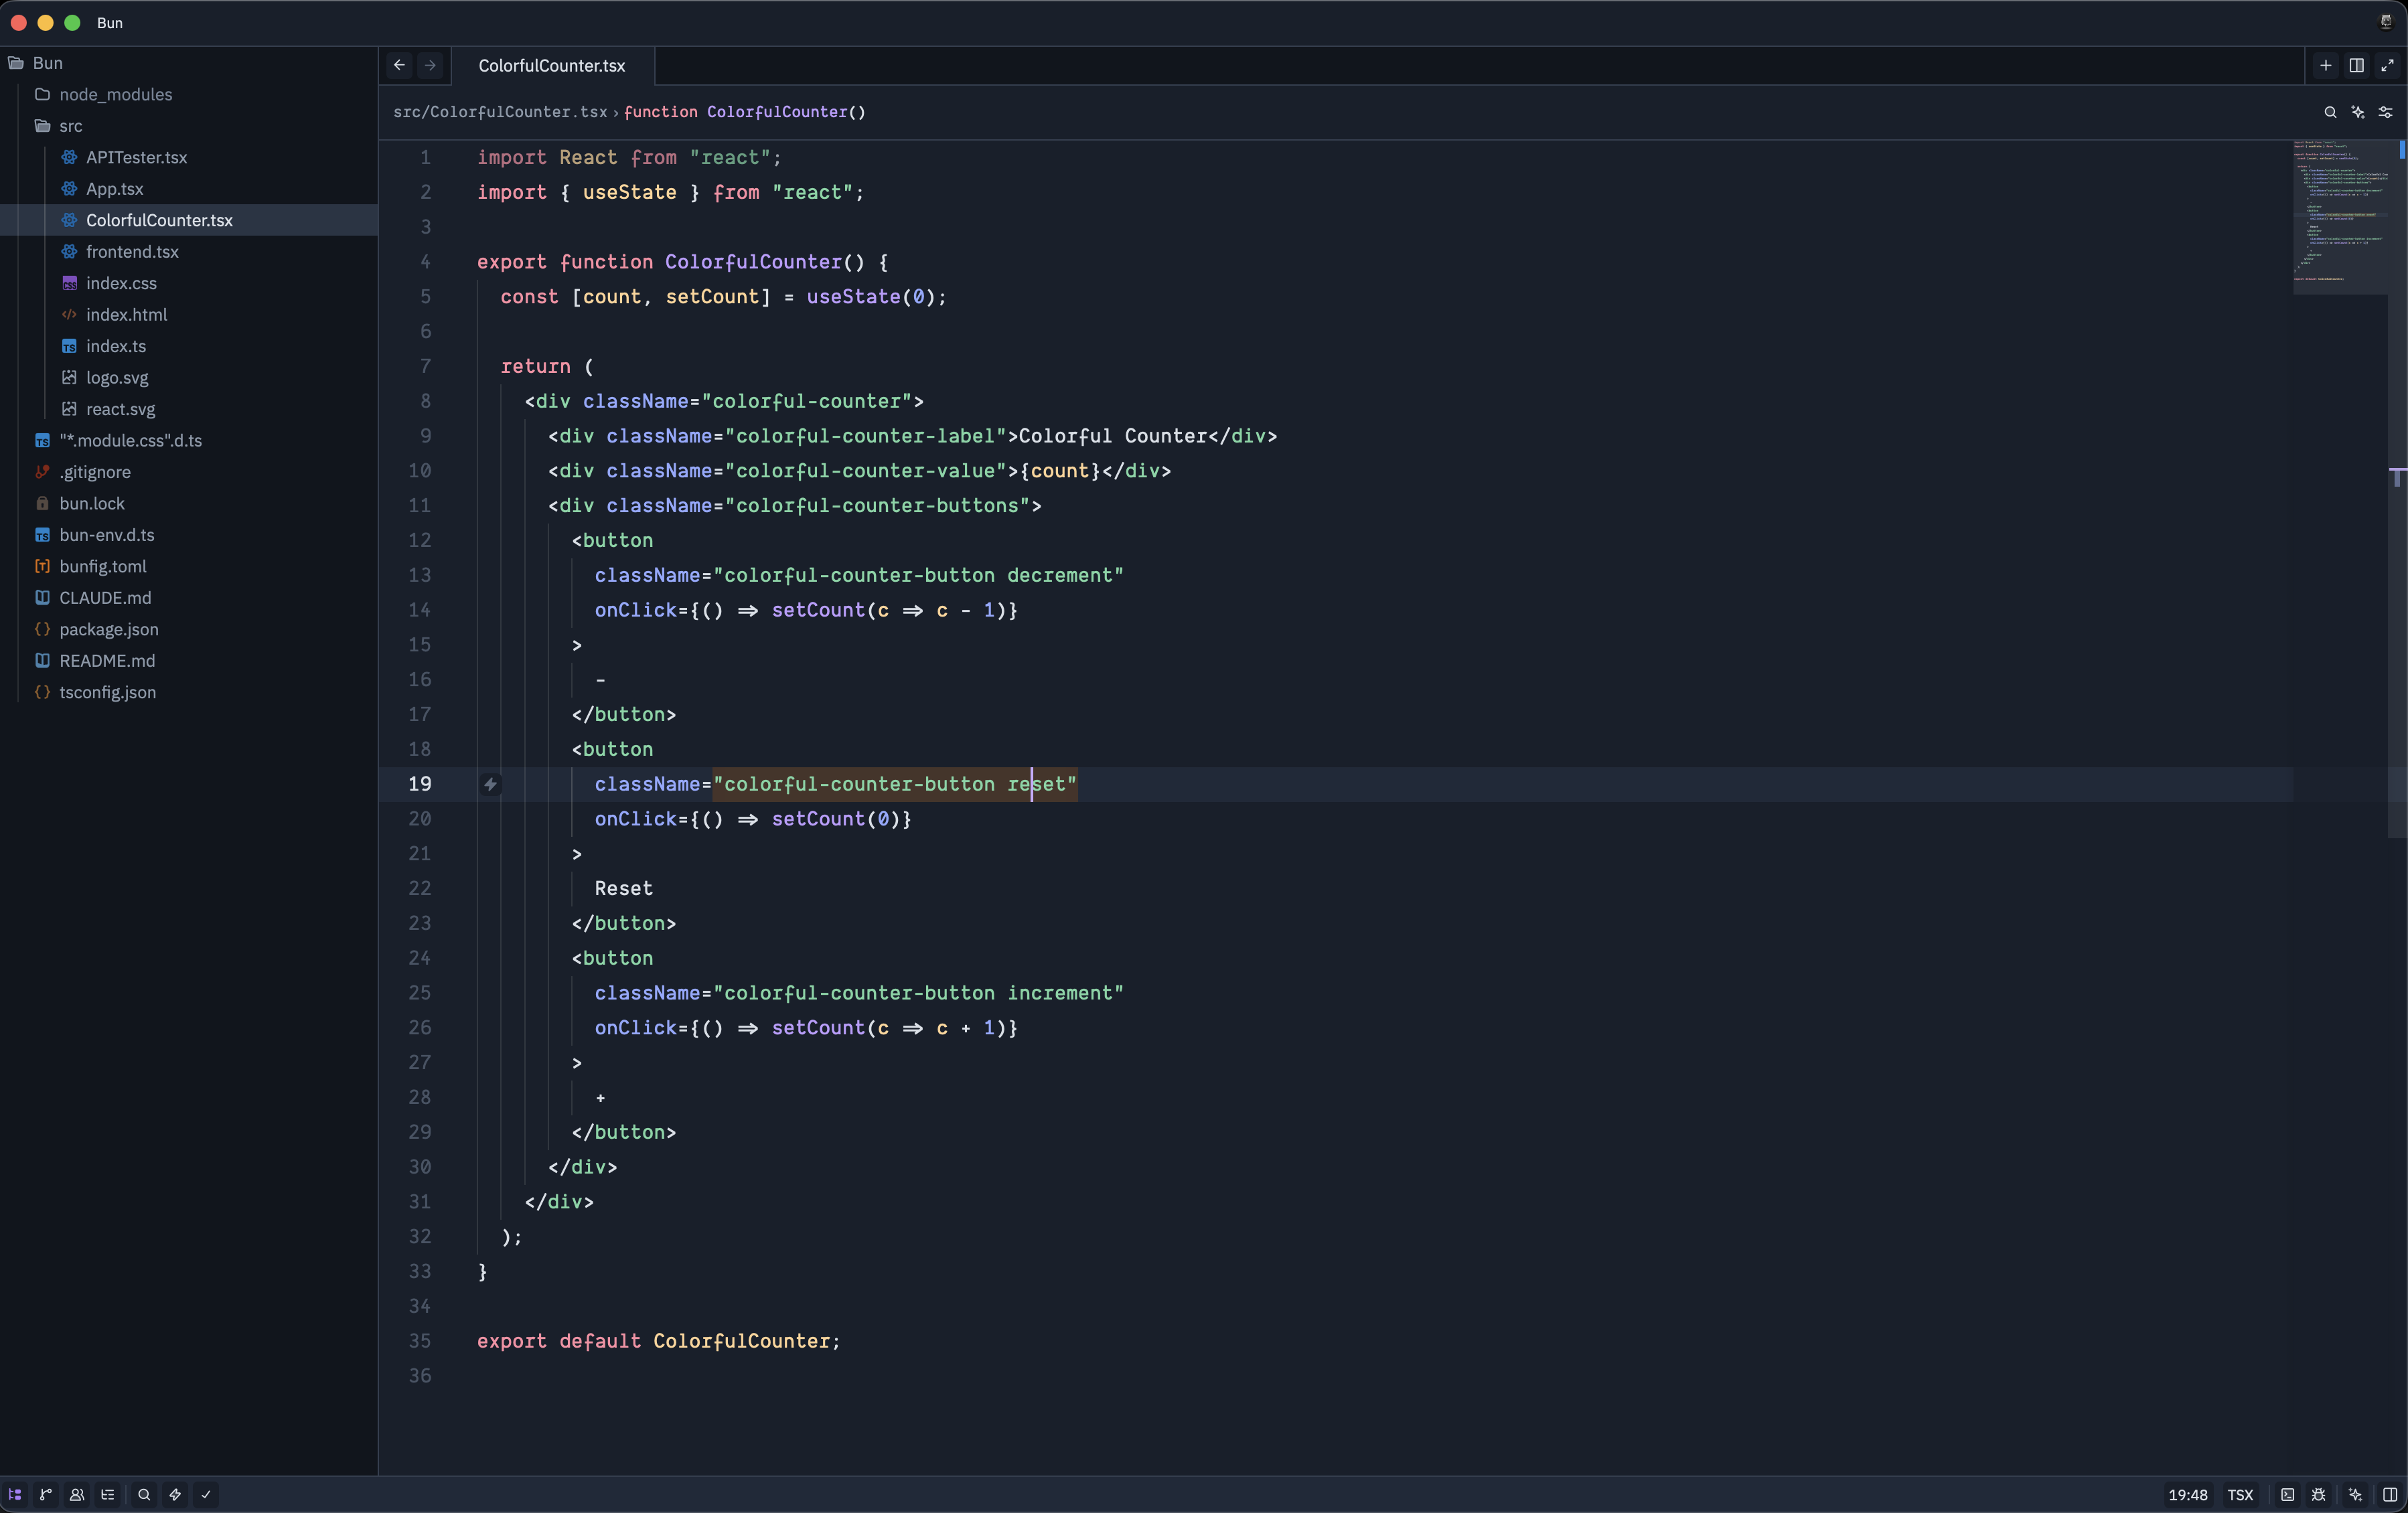
Task: Split the editor pane
Action: (x=2357, y=65)
